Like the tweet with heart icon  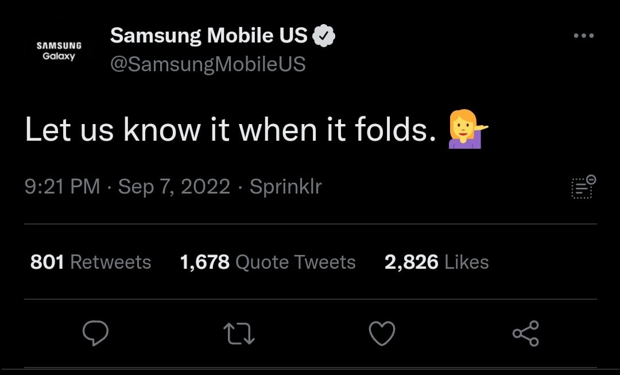pyautogui.click(x=382, y=333)
